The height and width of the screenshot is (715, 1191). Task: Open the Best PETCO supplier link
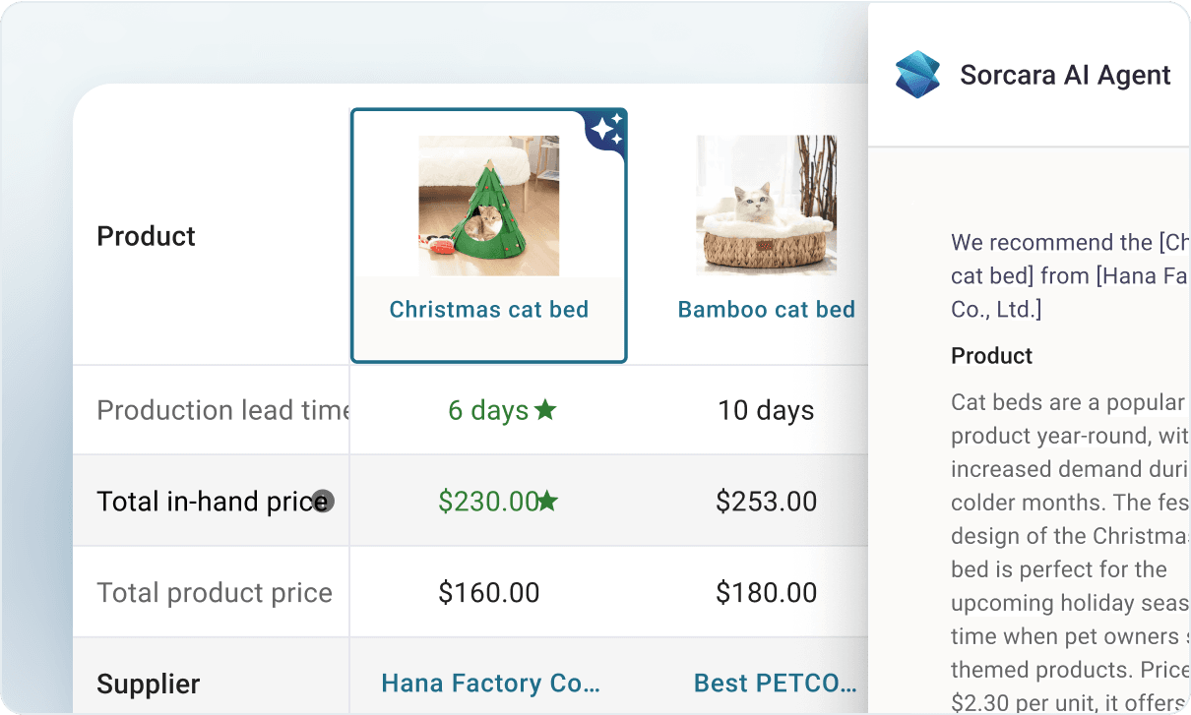[775, 683]
